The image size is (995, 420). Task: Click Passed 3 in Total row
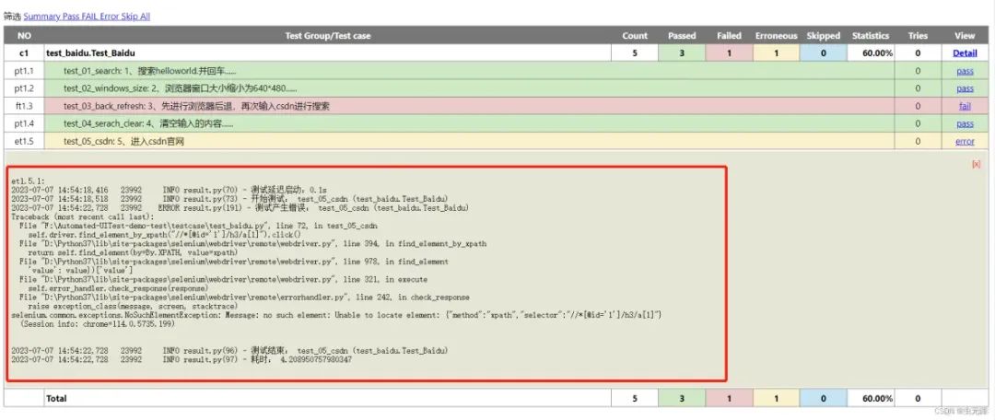tap(682, 399)
